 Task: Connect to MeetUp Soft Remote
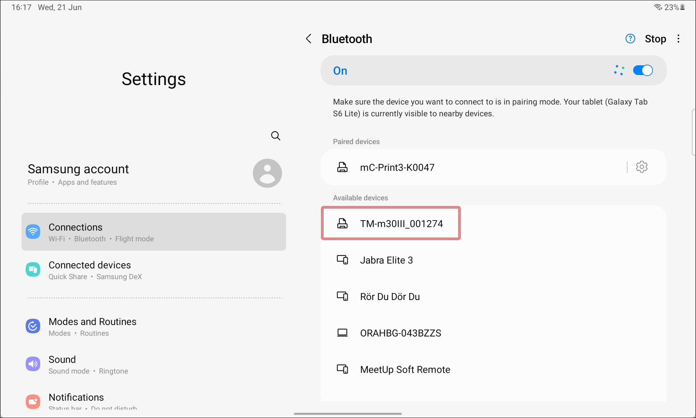(493, 369)
